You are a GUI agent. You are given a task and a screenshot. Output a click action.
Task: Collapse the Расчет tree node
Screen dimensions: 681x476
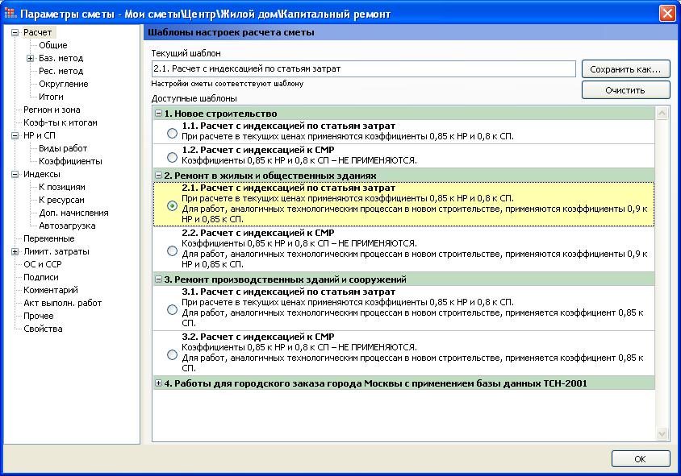pos(15,32)
